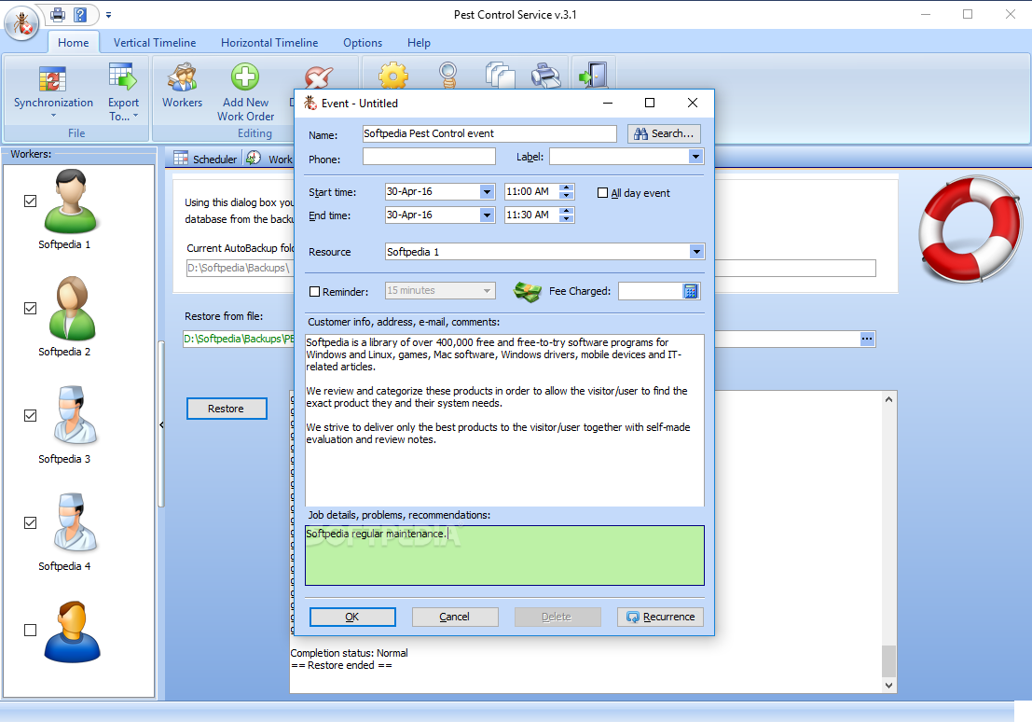Enable the All day event checkbox
Screen dimensions: 1032x722
tap(602, 193)
